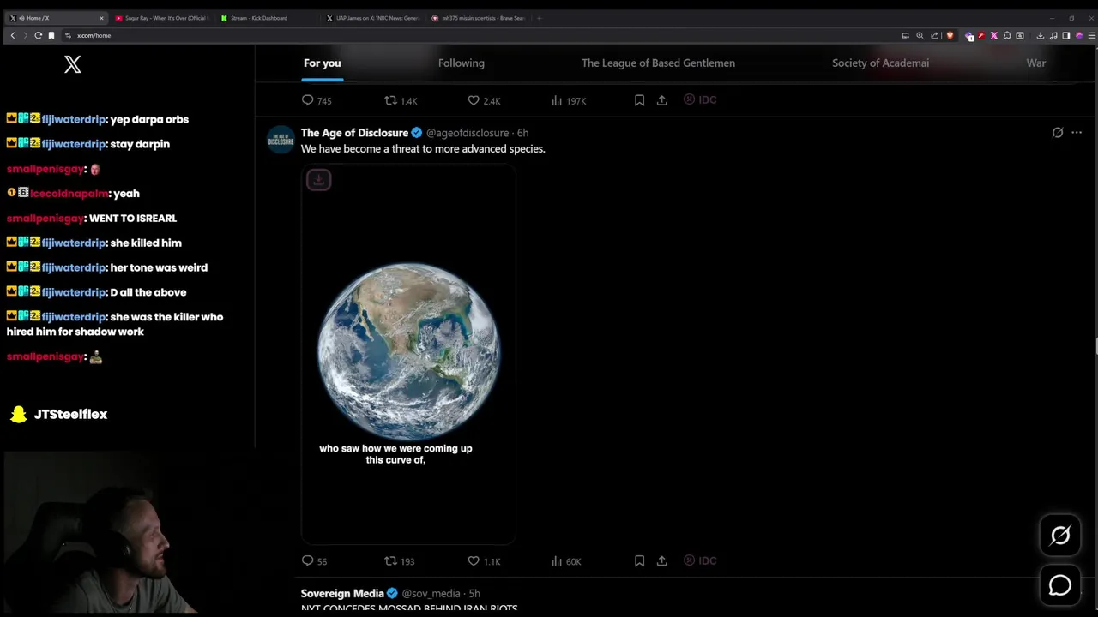
Task: Bookmark The Age of Disclosure post
Action: tap(639, 561)
